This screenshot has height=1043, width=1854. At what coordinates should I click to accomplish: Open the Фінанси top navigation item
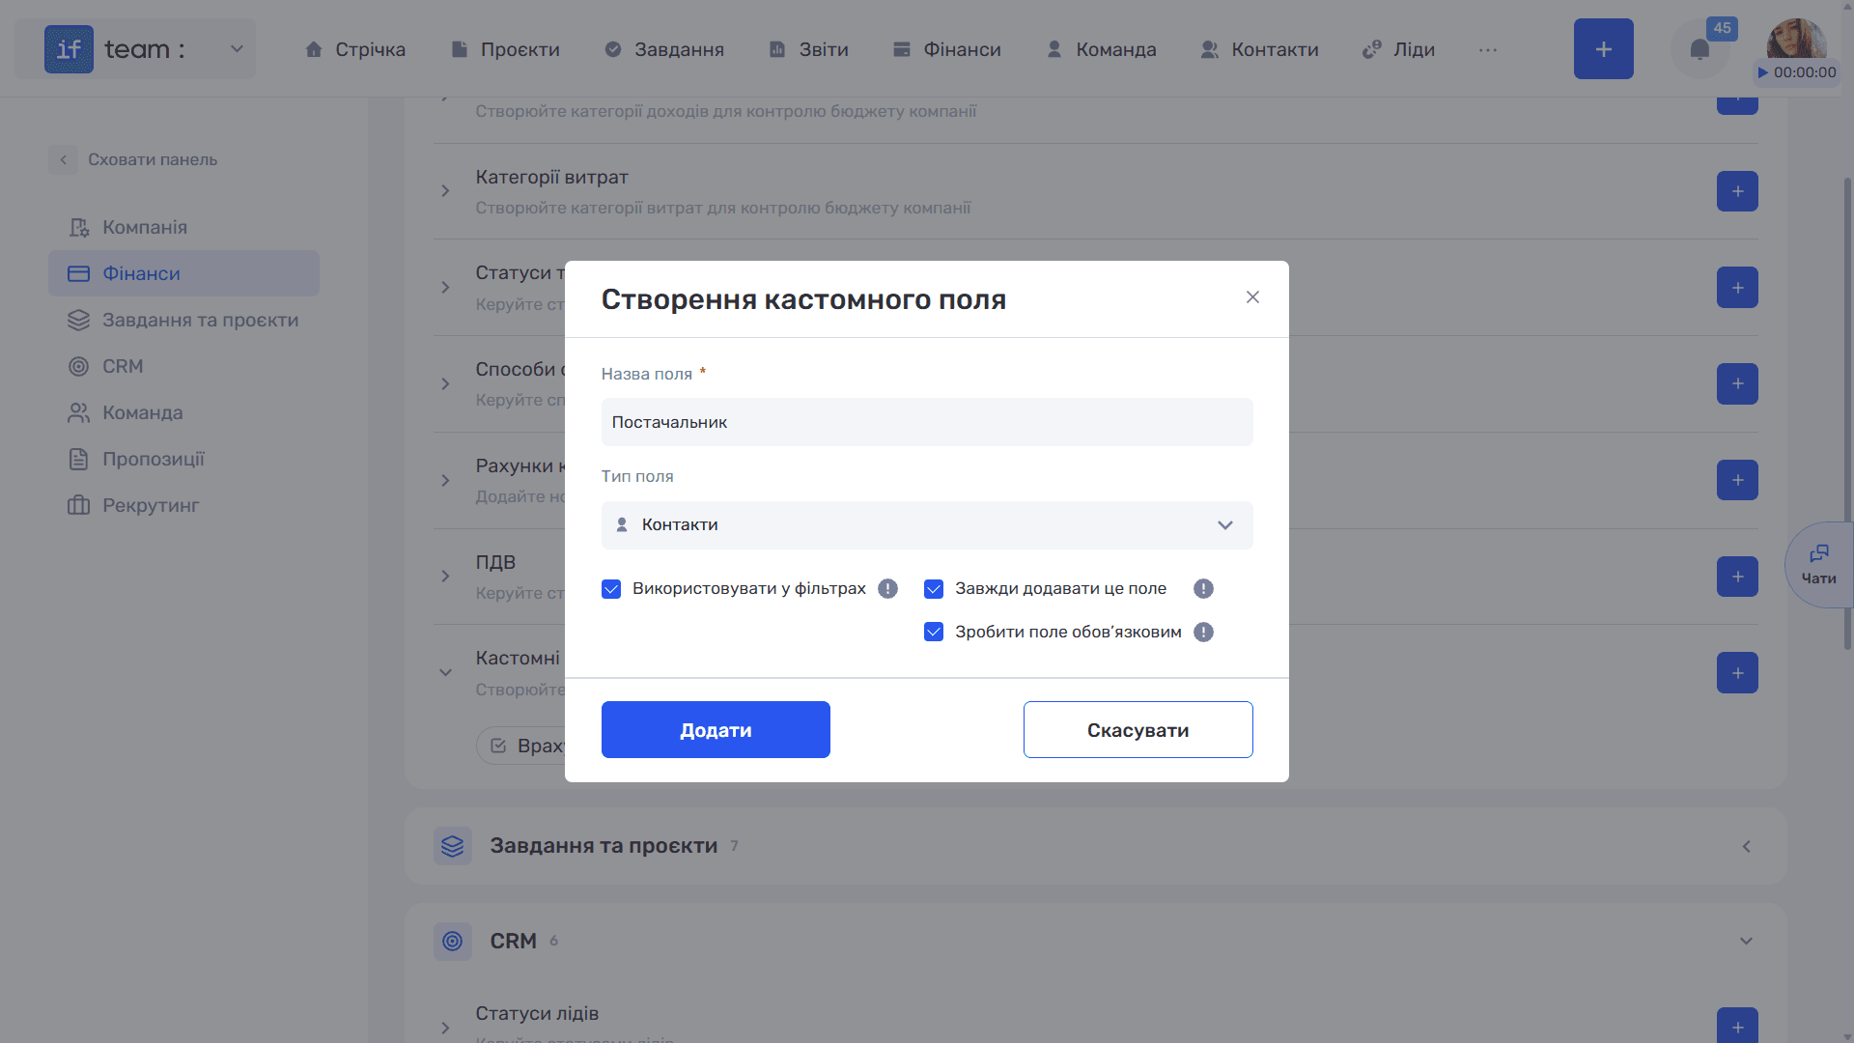[x=947, y=49]
